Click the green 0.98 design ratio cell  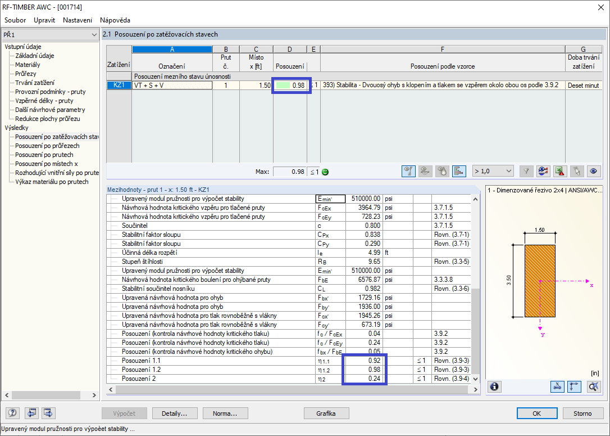click(x=290, y=85)
